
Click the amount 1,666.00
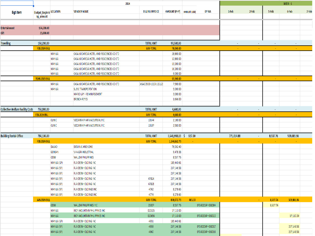[177, 99]
